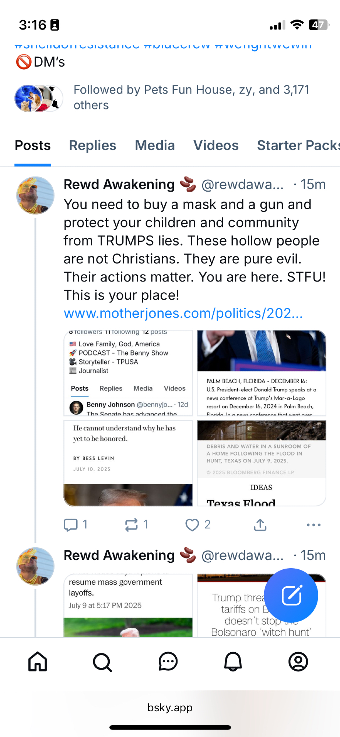Switch to the Replies tab
The image size is (340, 737).
click(92, 146)
